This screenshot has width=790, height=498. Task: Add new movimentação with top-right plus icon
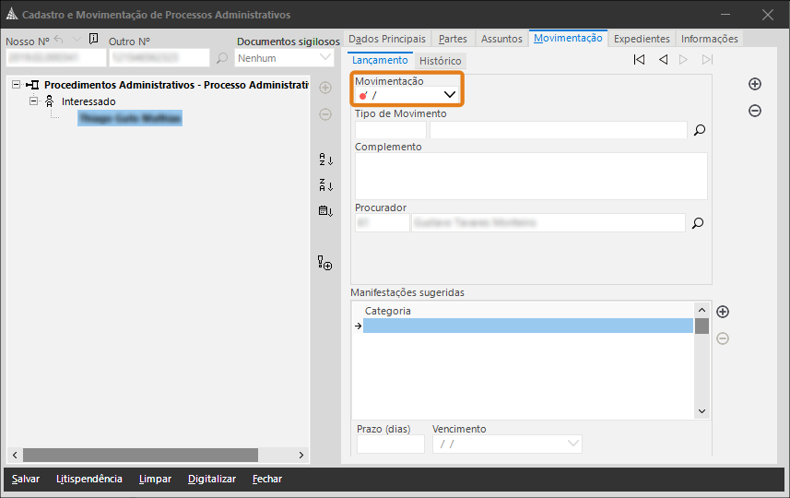pyautogui.click(x=755, y=84)
